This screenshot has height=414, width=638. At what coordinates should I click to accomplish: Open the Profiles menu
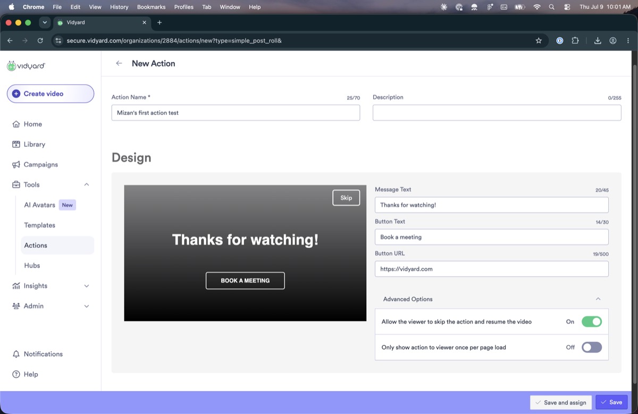click(184, 7)
